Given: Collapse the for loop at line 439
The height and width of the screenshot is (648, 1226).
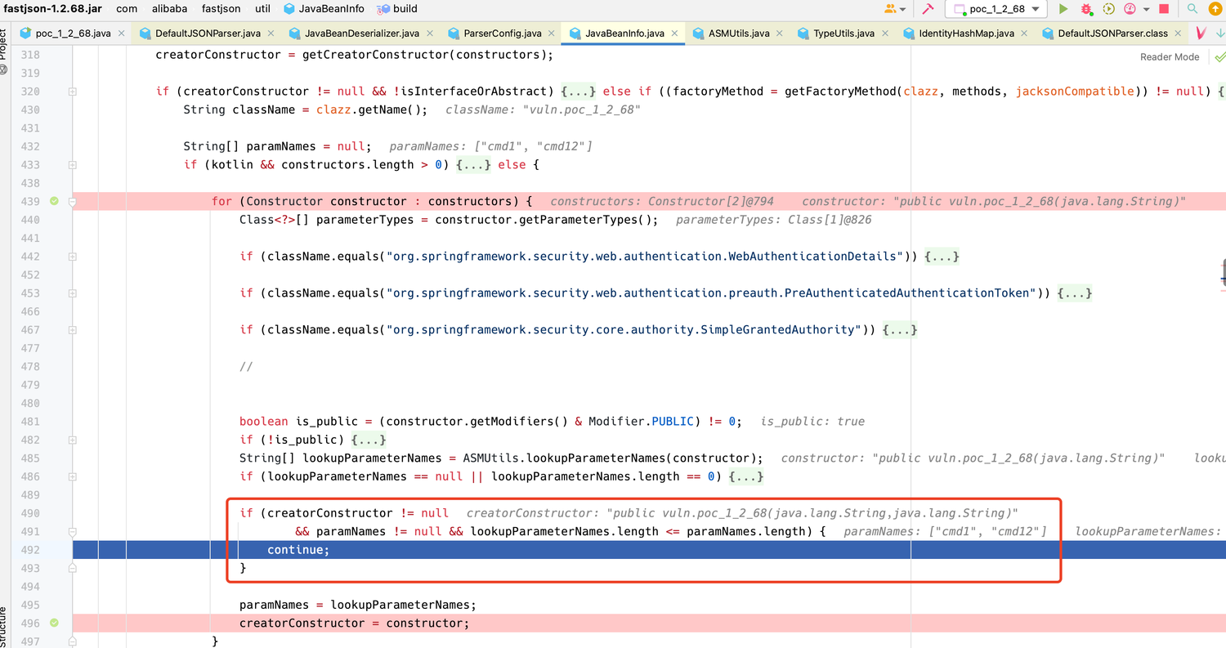Looking at the screenshot, I should pos(73,201).
